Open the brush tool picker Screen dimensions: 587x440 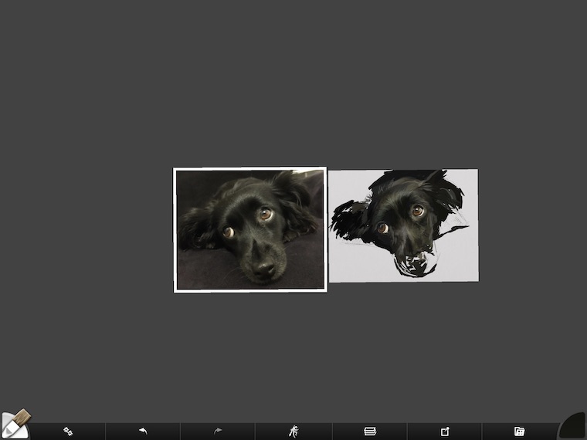click(x=15, y=425)
